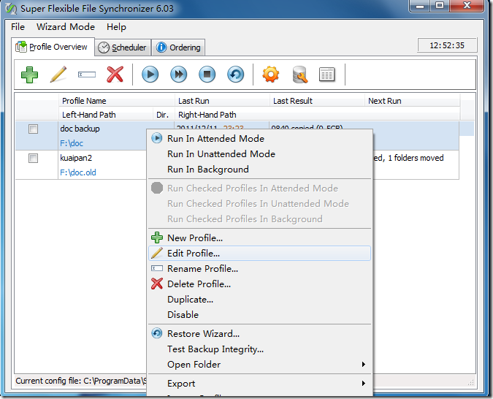Click the Rename Profile toolbar icon
493x399 pixels.
(87, 75)
